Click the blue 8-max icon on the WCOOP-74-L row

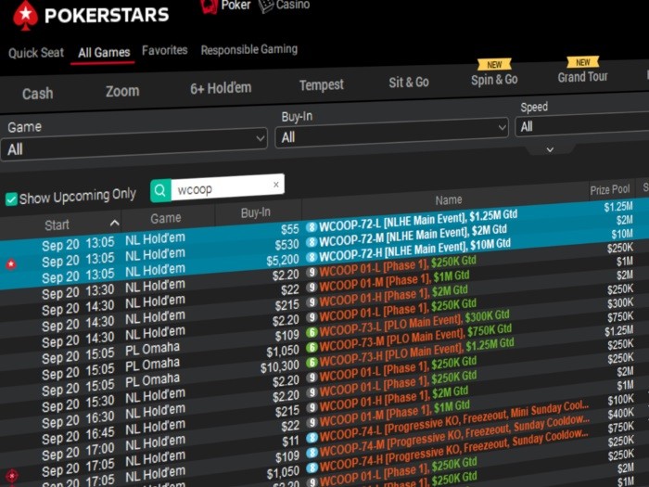[x=312, y=438]
